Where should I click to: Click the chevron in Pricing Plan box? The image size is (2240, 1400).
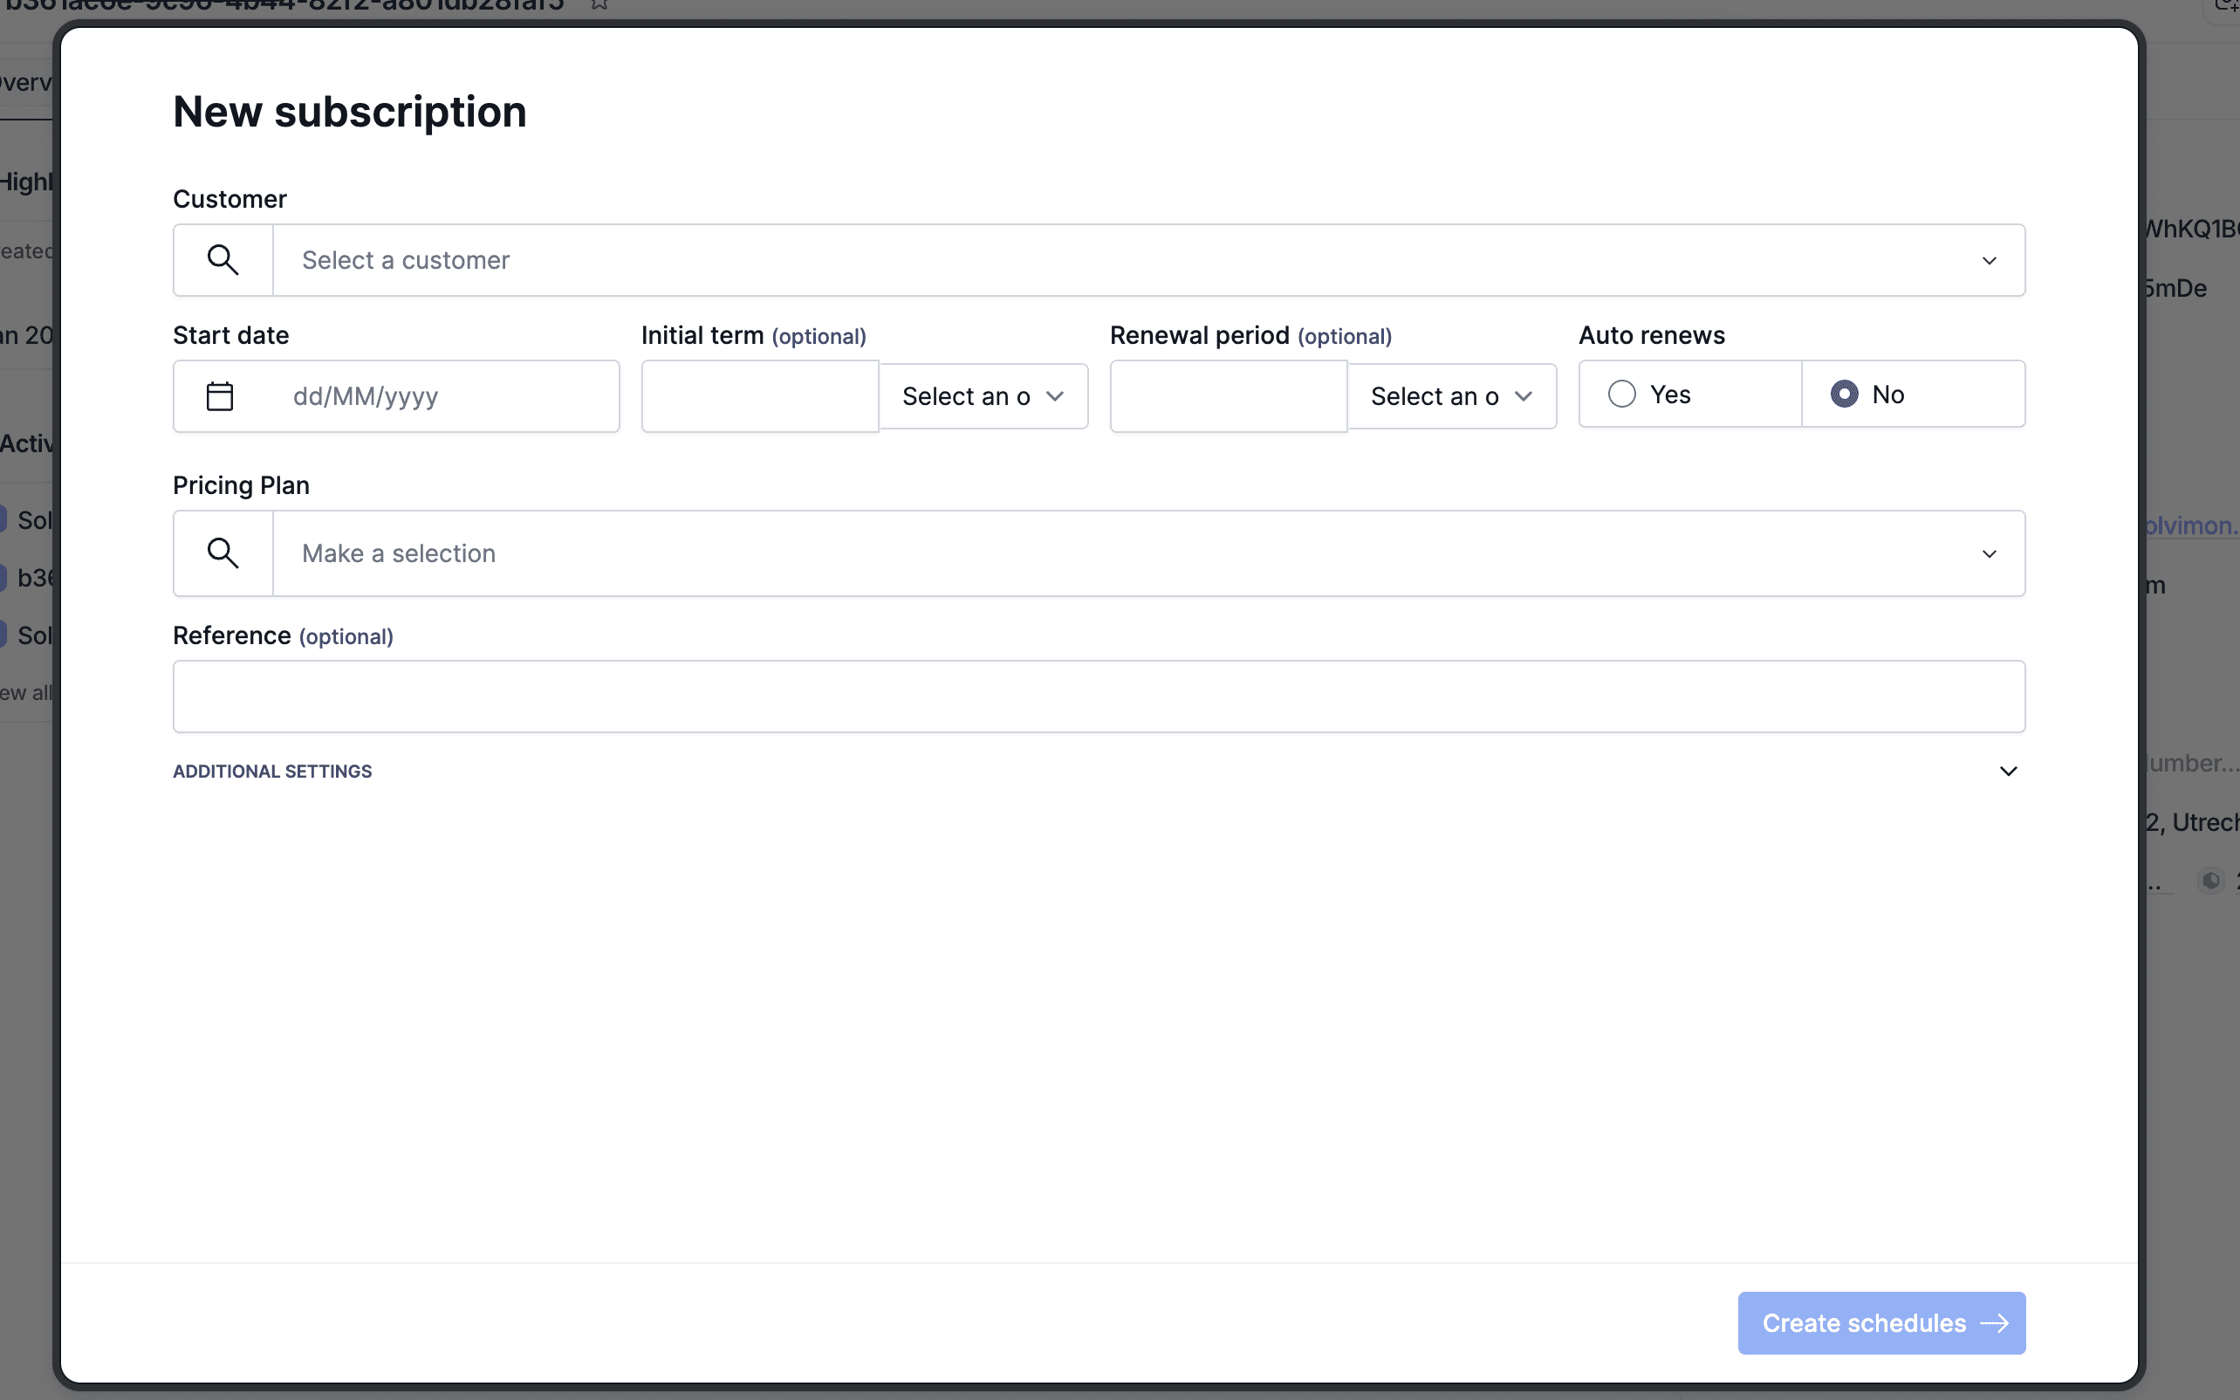coord(1990,553)
